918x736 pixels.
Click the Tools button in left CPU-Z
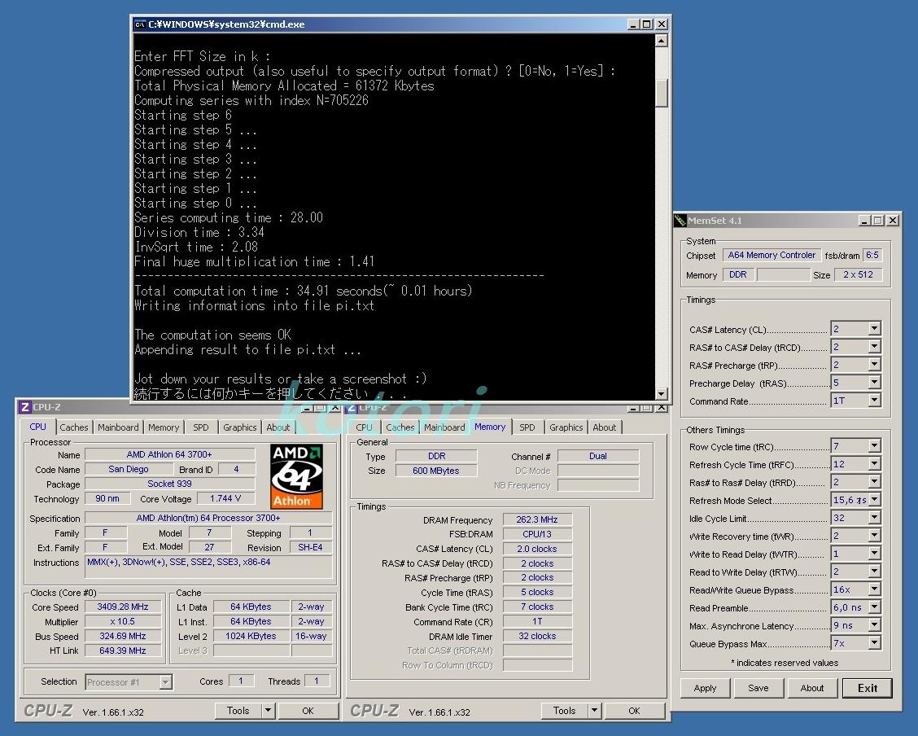coord(238,711)
